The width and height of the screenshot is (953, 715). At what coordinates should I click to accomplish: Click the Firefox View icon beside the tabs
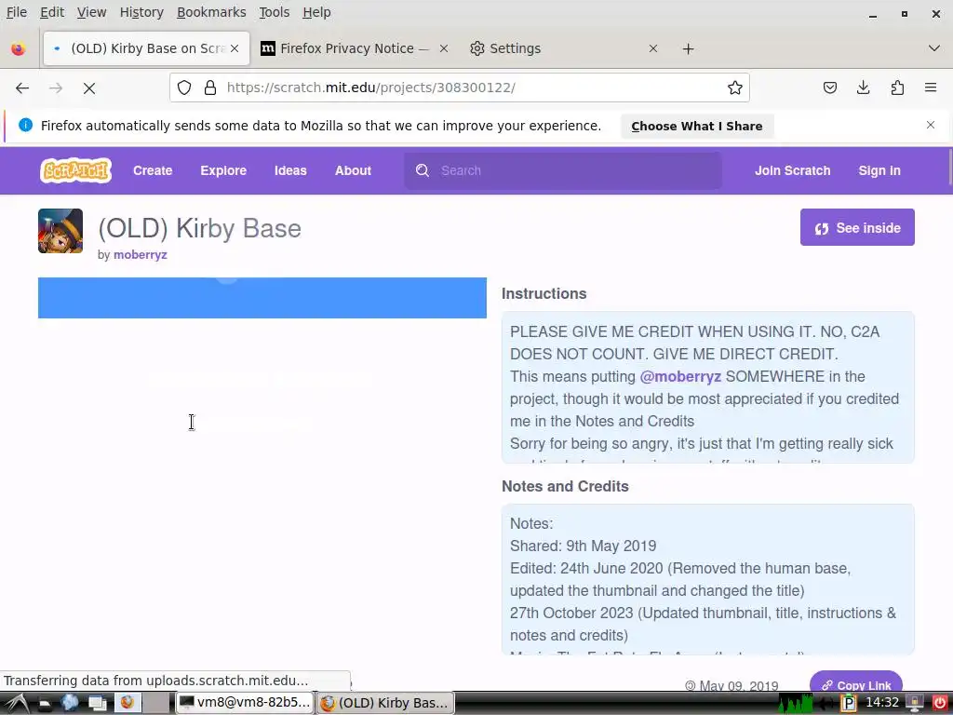pos(19,48)
